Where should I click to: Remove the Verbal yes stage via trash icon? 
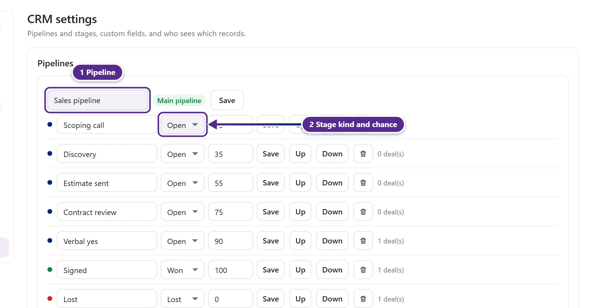363,241
